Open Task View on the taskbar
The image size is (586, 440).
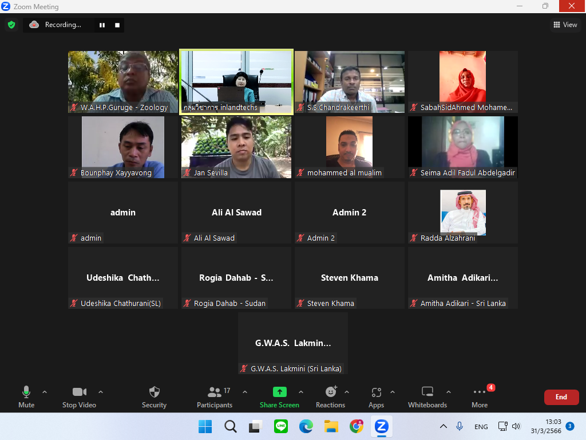pyautogui.click(x=256, y=426)
